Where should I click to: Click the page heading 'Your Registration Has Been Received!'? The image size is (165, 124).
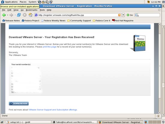coord(70,37)
